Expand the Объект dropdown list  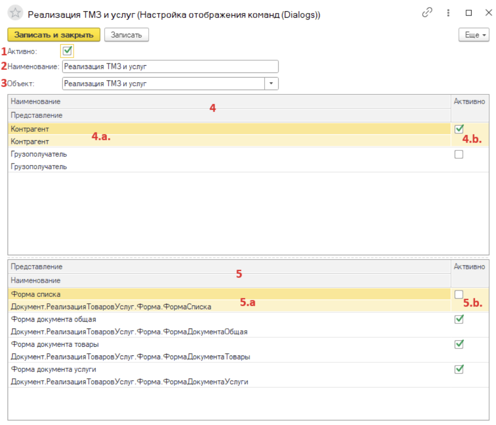pyautogui.click(x=271, y=83)
